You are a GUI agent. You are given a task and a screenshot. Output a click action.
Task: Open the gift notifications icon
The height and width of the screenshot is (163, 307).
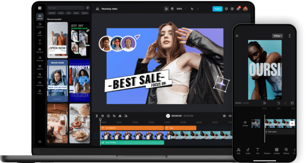pyautogui.click(x=238, y=9)
